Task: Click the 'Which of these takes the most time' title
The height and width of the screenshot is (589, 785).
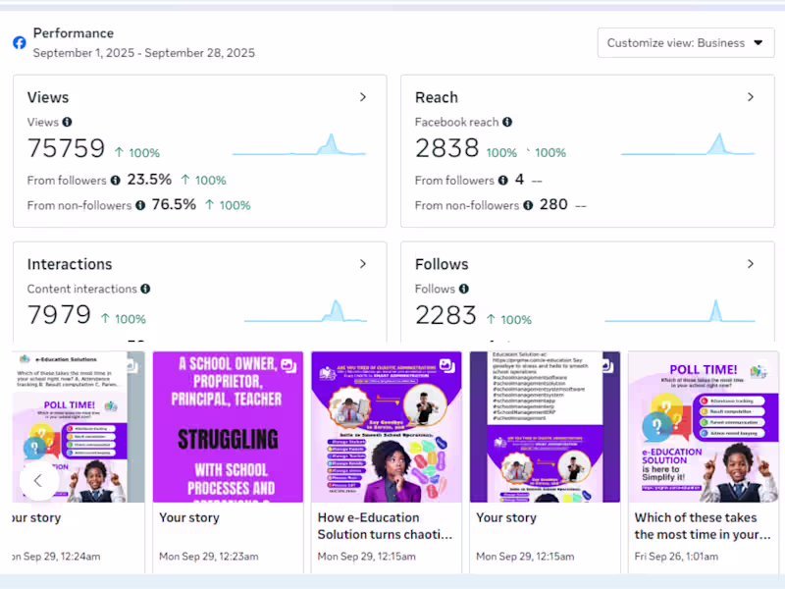Action: [x=703, y=526]
